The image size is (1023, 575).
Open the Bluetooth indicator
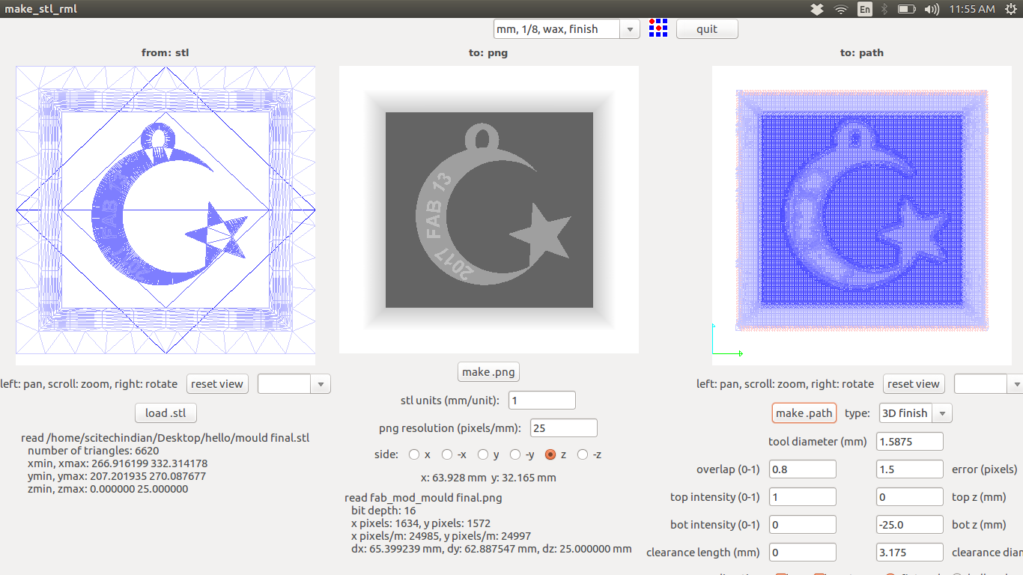tap(884, 9)
